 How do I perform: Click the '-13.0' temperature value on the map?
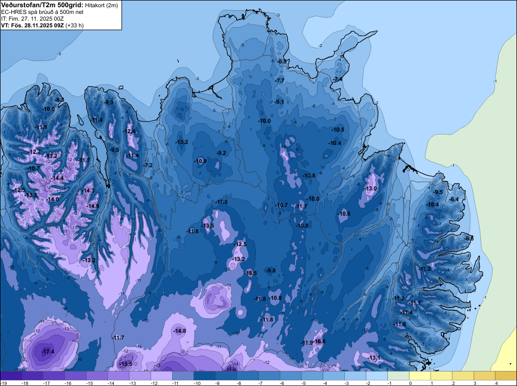(371, 188)
